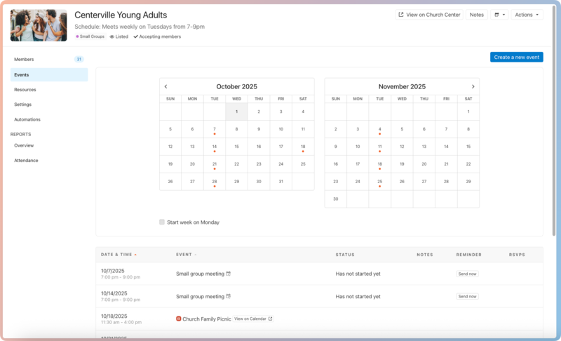Click the page vertical scrollbar
561x341 pixels.
coord(554,121)
